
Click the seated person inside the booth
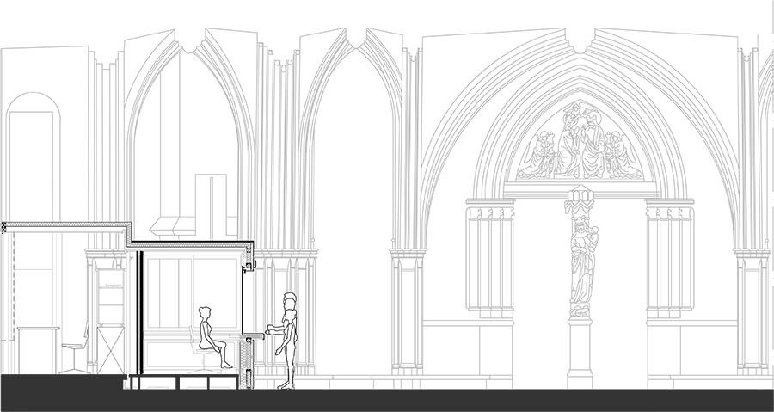(209, 337)
